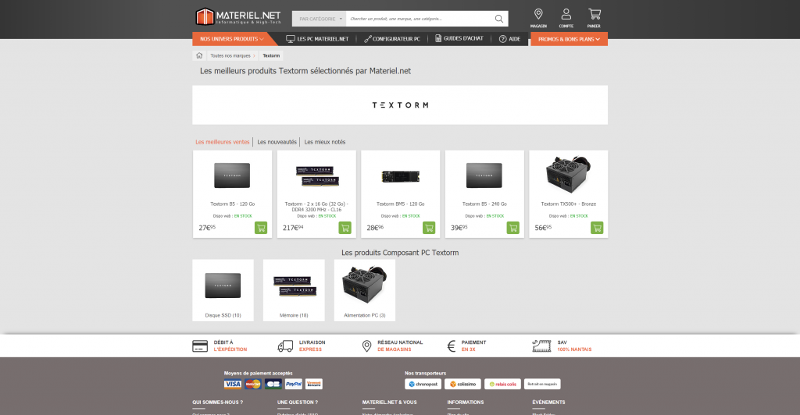This screenshot has height=415, width=800.
Task: Open Les PC Materiel.net menu
Action: pos(317,39)
